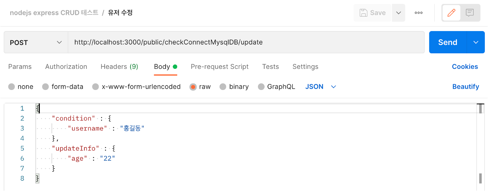Select the GraphQL body radio option
The height and width of the screenshot is (191, 488).
tap(261, 87)
